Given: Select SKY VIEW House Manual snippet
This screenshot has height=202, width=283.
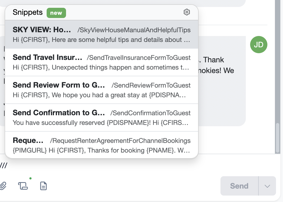Looking at the screenshot, I should (x=102, y=34).
